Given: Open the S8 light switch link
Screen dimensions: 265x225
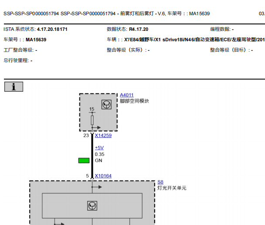Looking at the screenshot, I should click(160, 182).
